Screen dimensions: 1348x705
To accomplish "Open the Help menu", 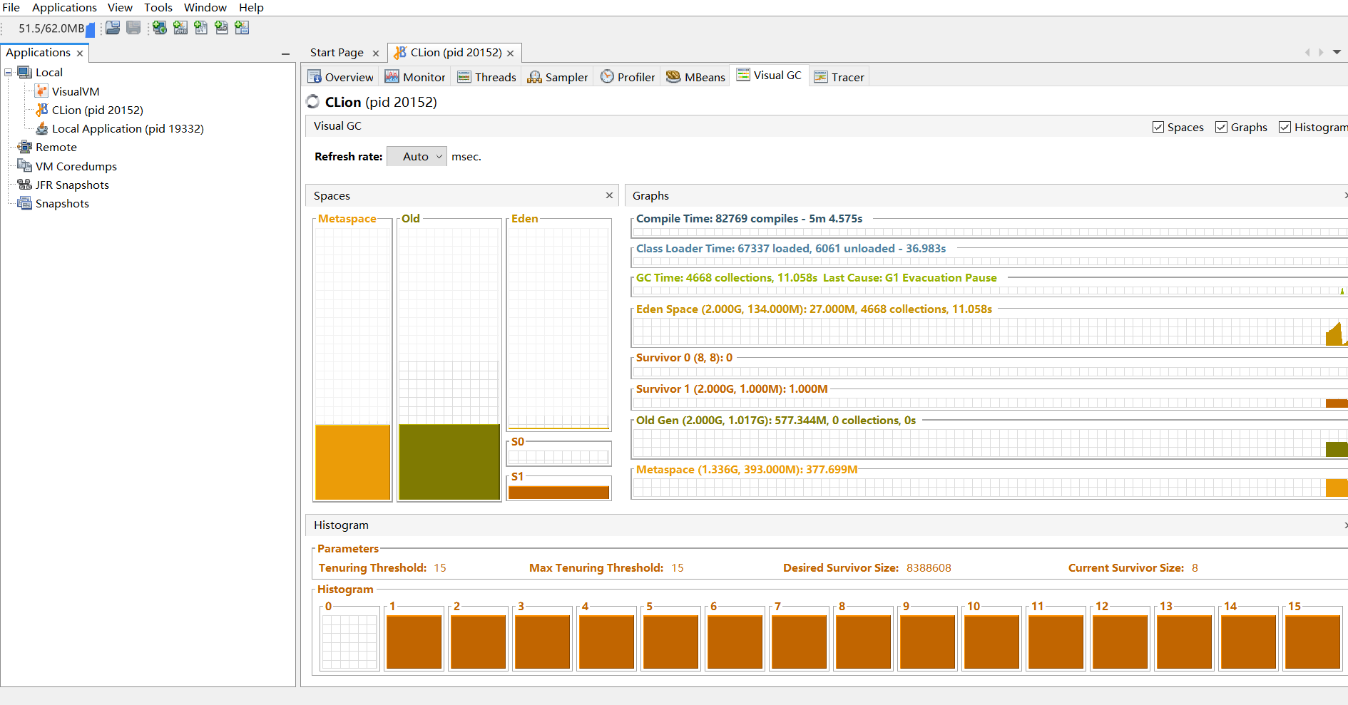I will point(251,7).
